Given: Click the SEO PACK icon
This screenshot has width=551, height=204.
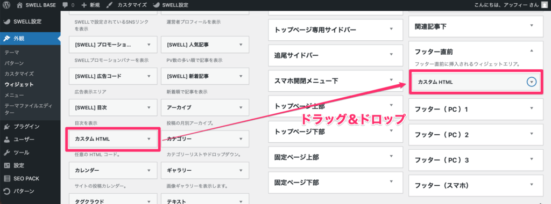Looking at the screenshot, I should coord(6,178).
